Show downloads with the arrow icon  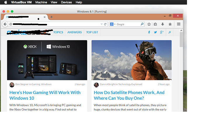163,24
